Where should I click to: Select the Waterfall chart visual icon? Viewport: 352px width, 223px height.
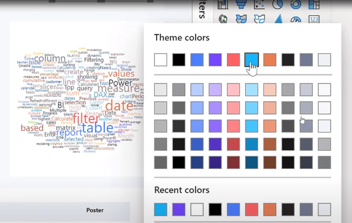(x=223, y=4)
